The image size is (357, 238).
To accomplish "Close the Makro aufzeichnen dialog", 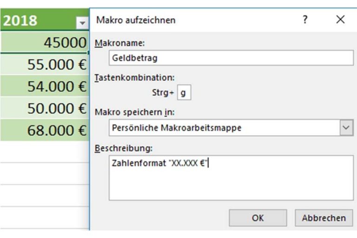I will click(340, 20).
